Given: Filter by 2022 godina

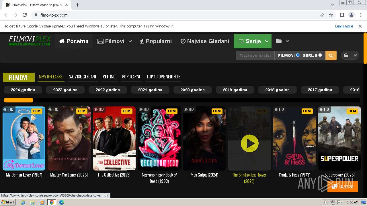Looking at the screenshot, I should [108, 90].
